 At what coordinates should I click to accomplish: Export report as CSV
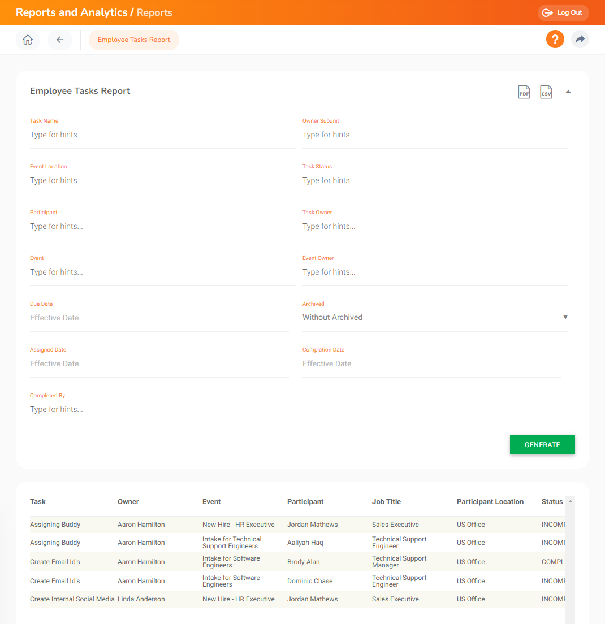[x=546, y=92]
